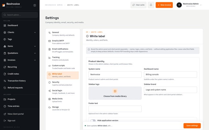Open the Sidebar brand dropdown
The width and height of the screenshot is (209, 130).
coord(170,90)
